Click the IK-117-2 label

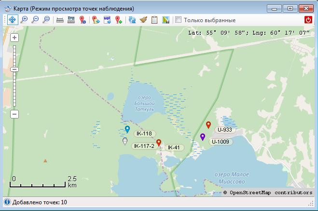[144, 146]
